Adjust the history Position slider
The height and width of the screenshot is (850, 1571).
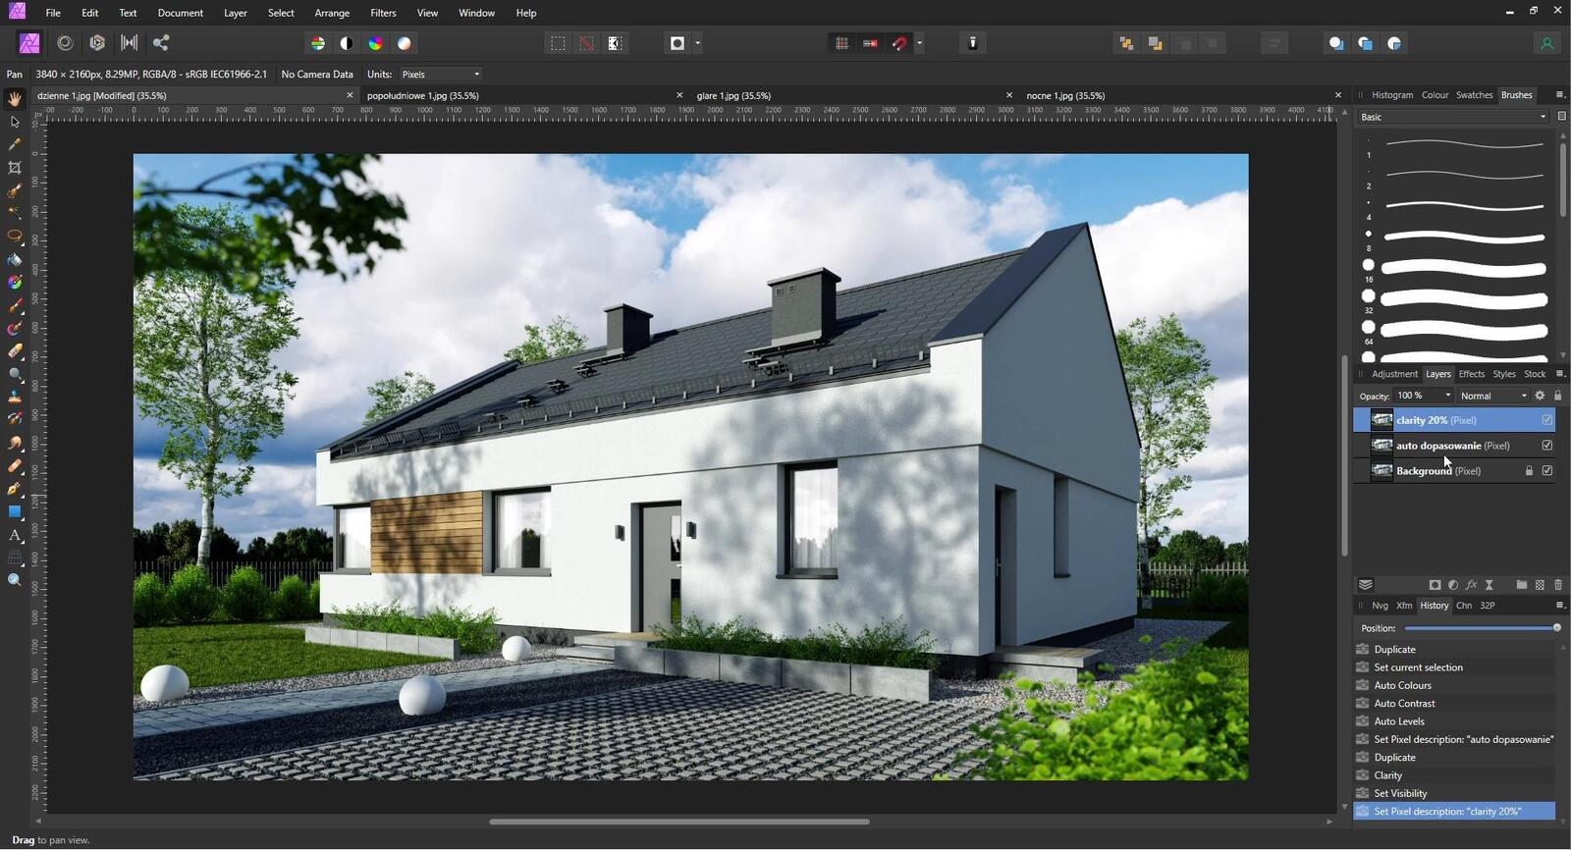pos(1556,628)
